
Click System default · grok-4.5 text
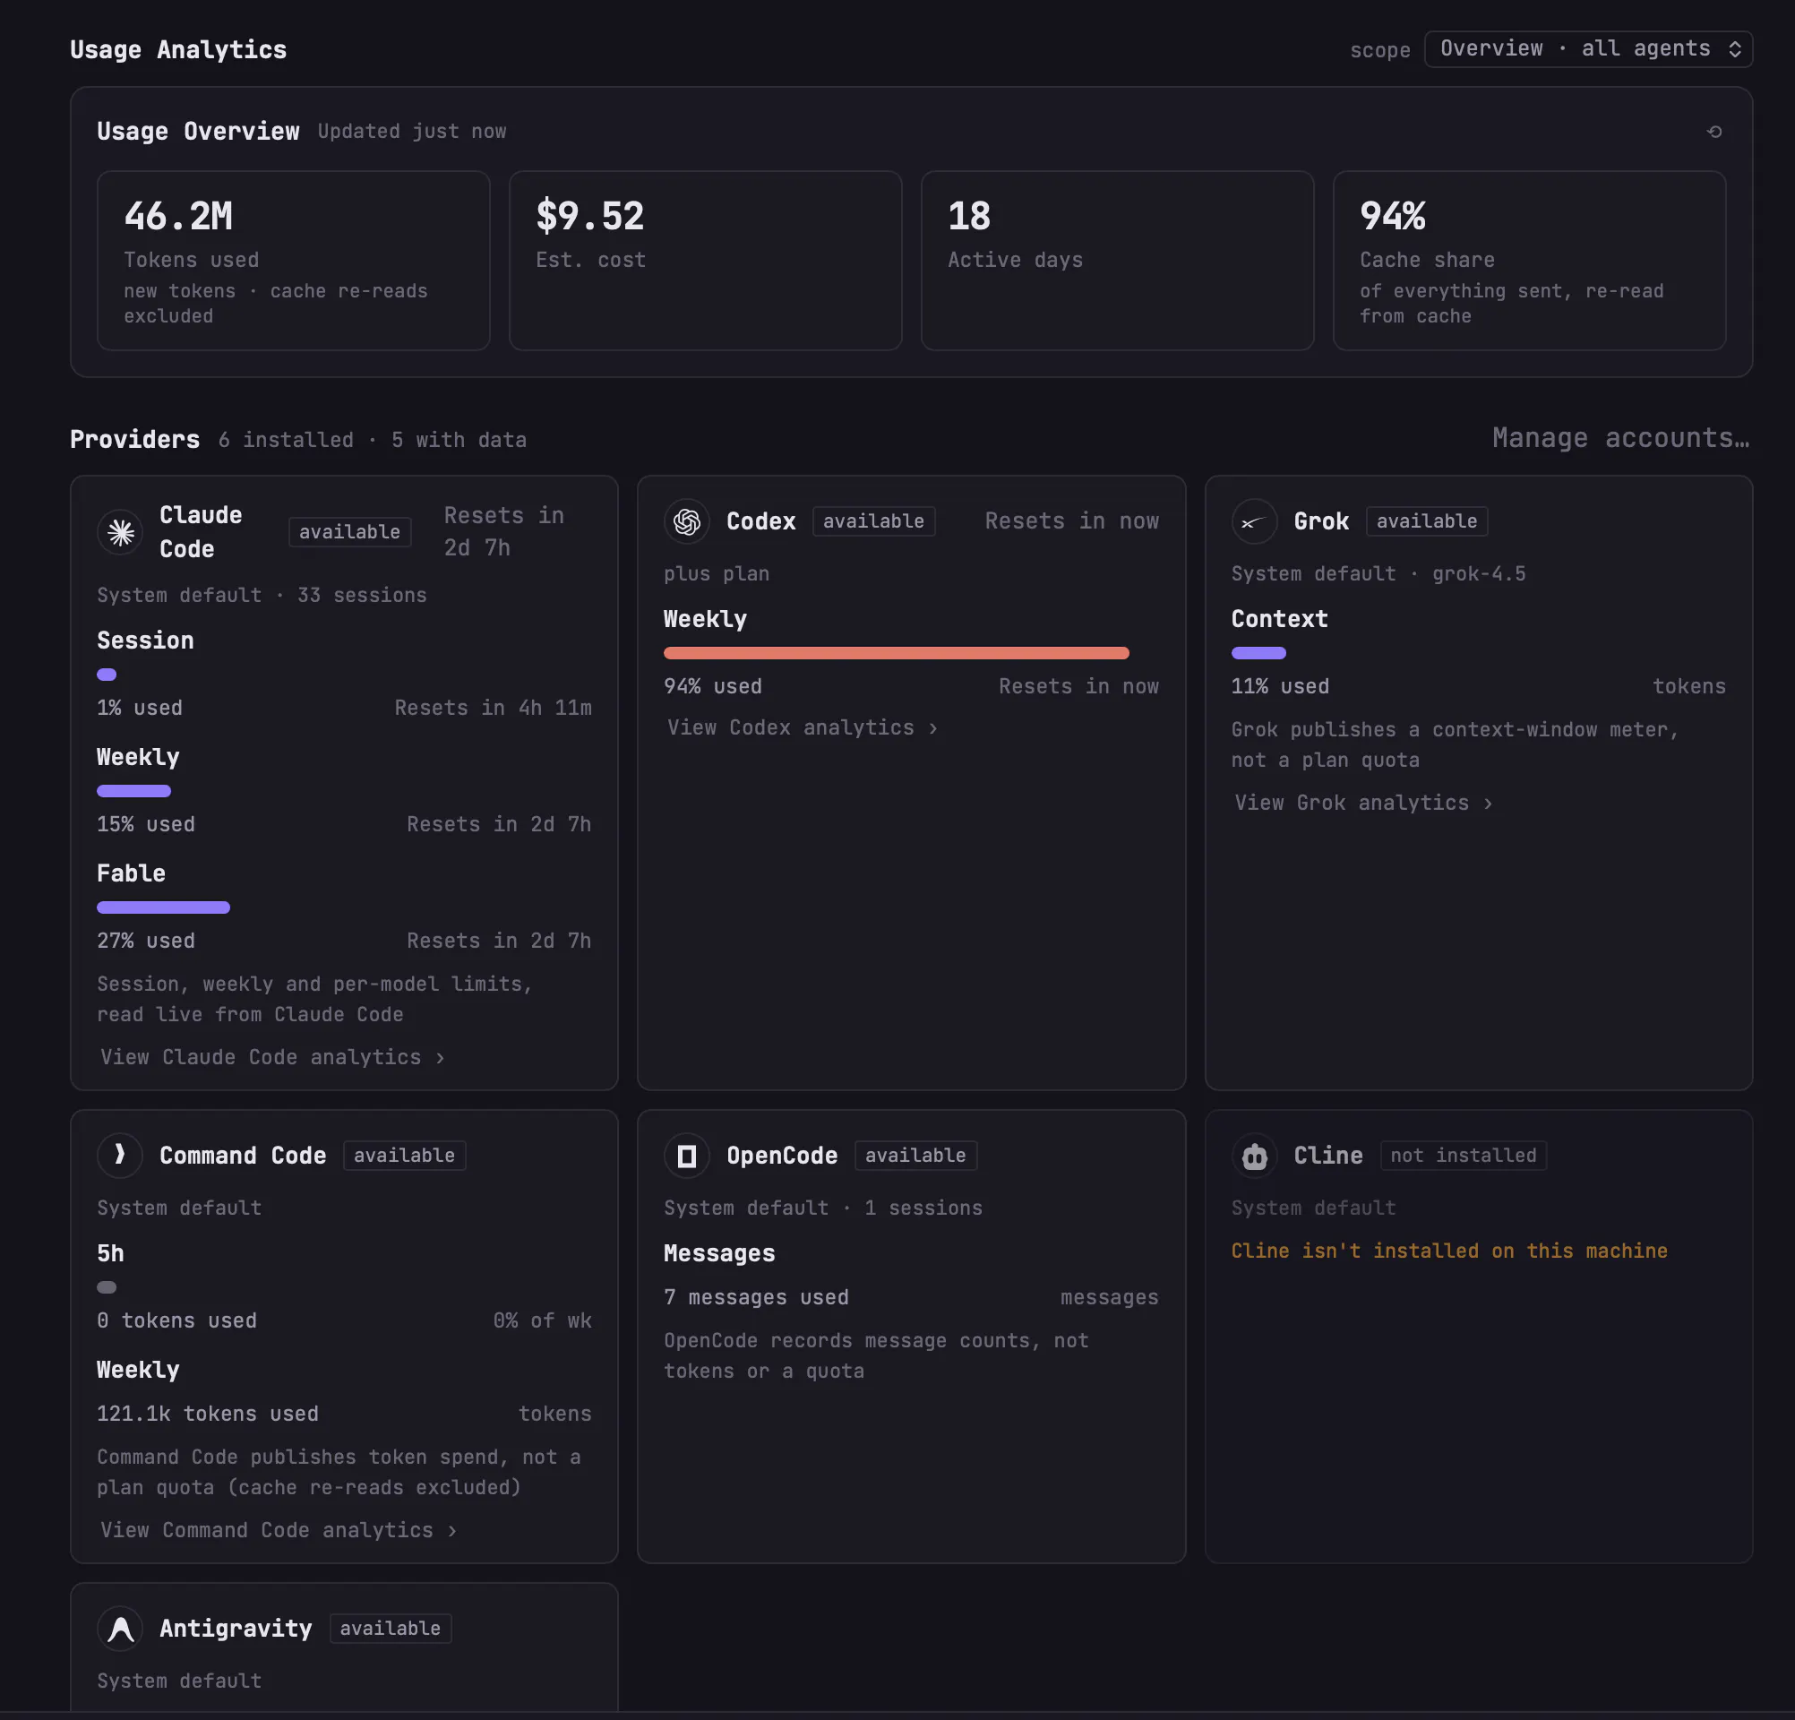pyautogui.click(x=1378, y=573)
